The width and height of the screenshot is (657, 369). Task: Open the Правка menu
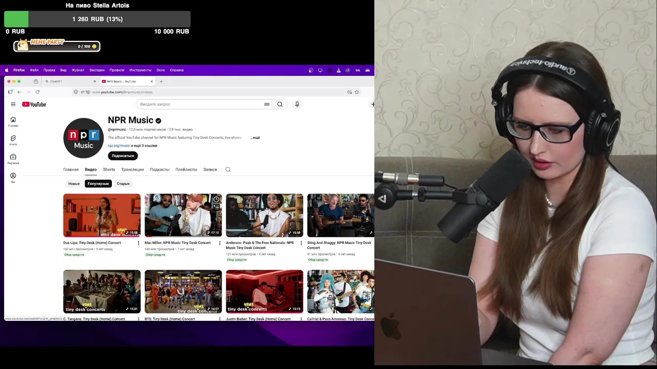tap(49, 70)
